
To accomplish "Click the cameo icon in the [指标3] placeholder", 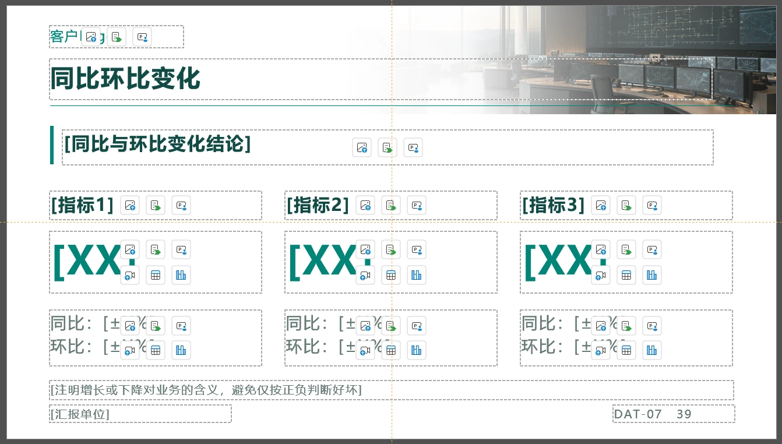I will click(652, 205).
